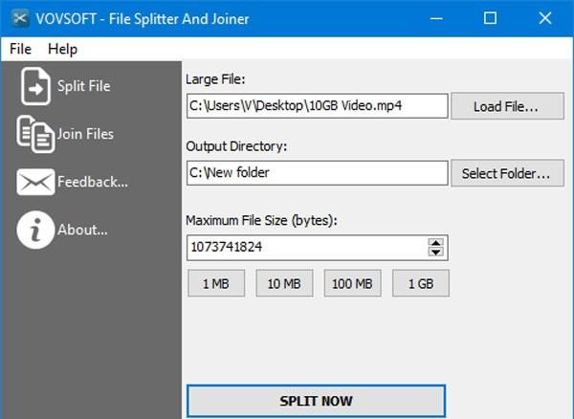Click into the Large File path field

(x=317, y=106)
